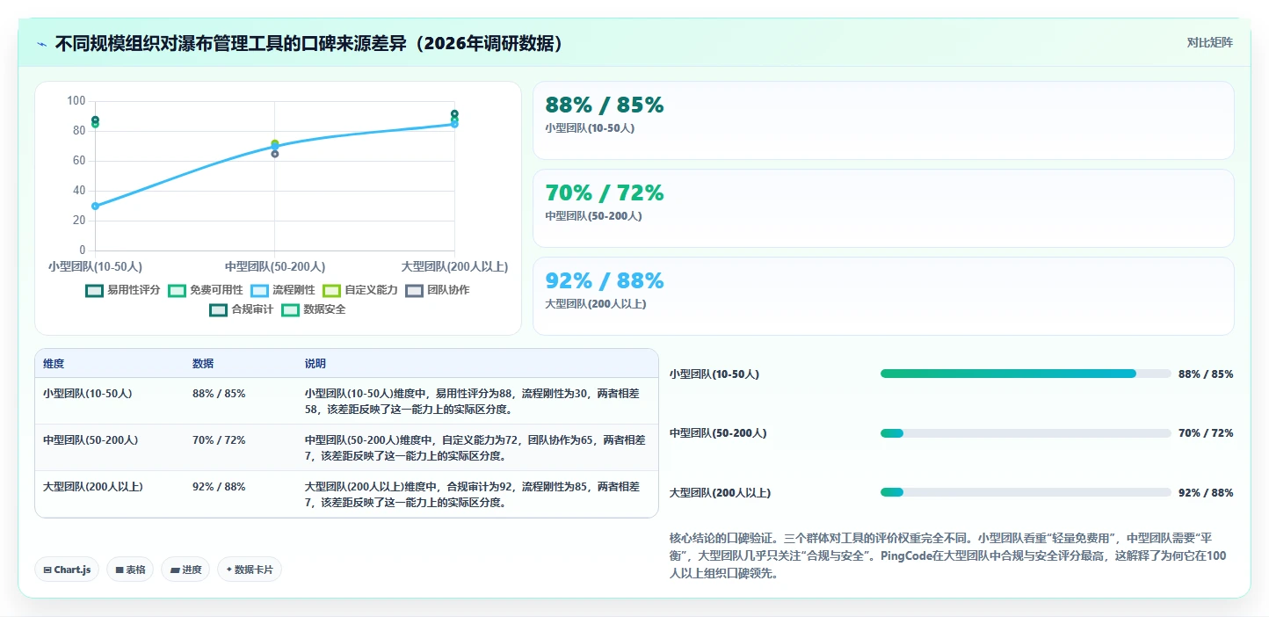The height and width of the screenshot is (617, 1269).
Task: Click the 小型团队 row description in table
Action: 475,401
